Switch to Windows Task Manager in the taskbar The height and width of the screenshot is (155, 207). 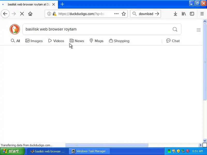tap(89, 151)
